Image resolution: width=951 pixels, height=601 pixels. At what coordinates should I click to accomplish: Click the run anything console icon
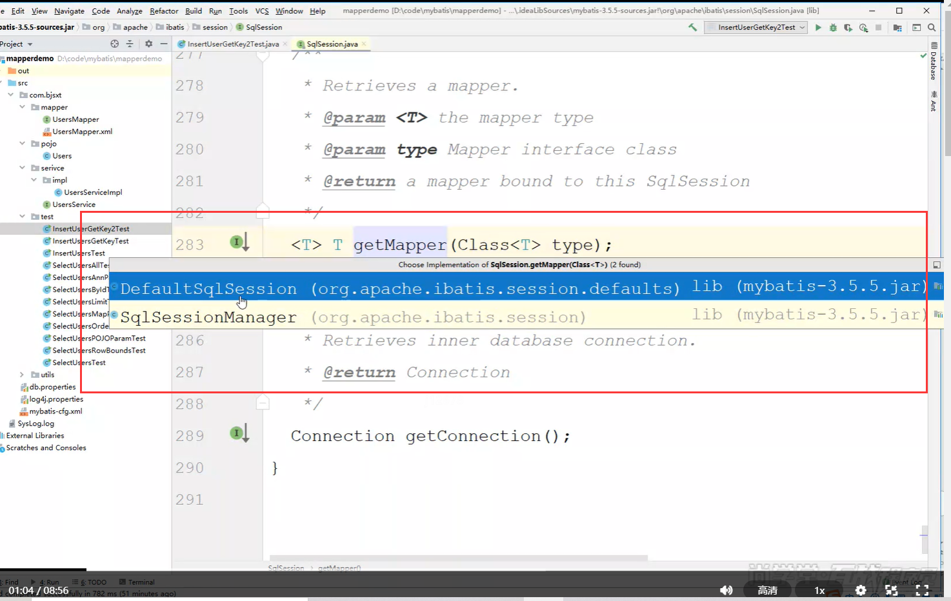(x=916, y=27)
